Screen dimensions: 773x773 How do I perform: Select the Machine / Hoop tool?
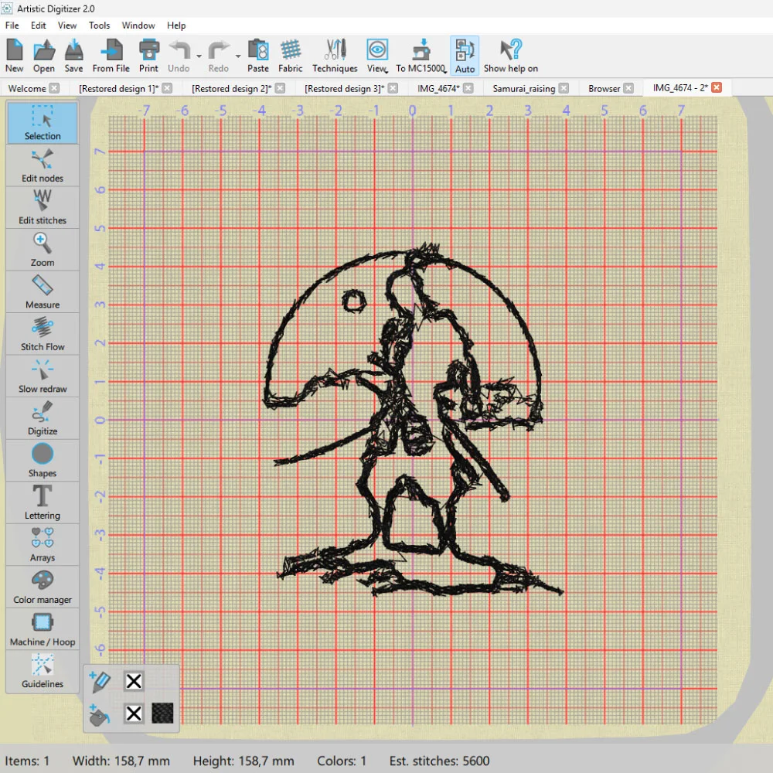tap(43, 629)
